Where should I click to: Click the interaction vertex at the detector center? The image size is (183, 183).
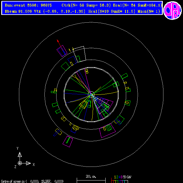click(91, 95)
